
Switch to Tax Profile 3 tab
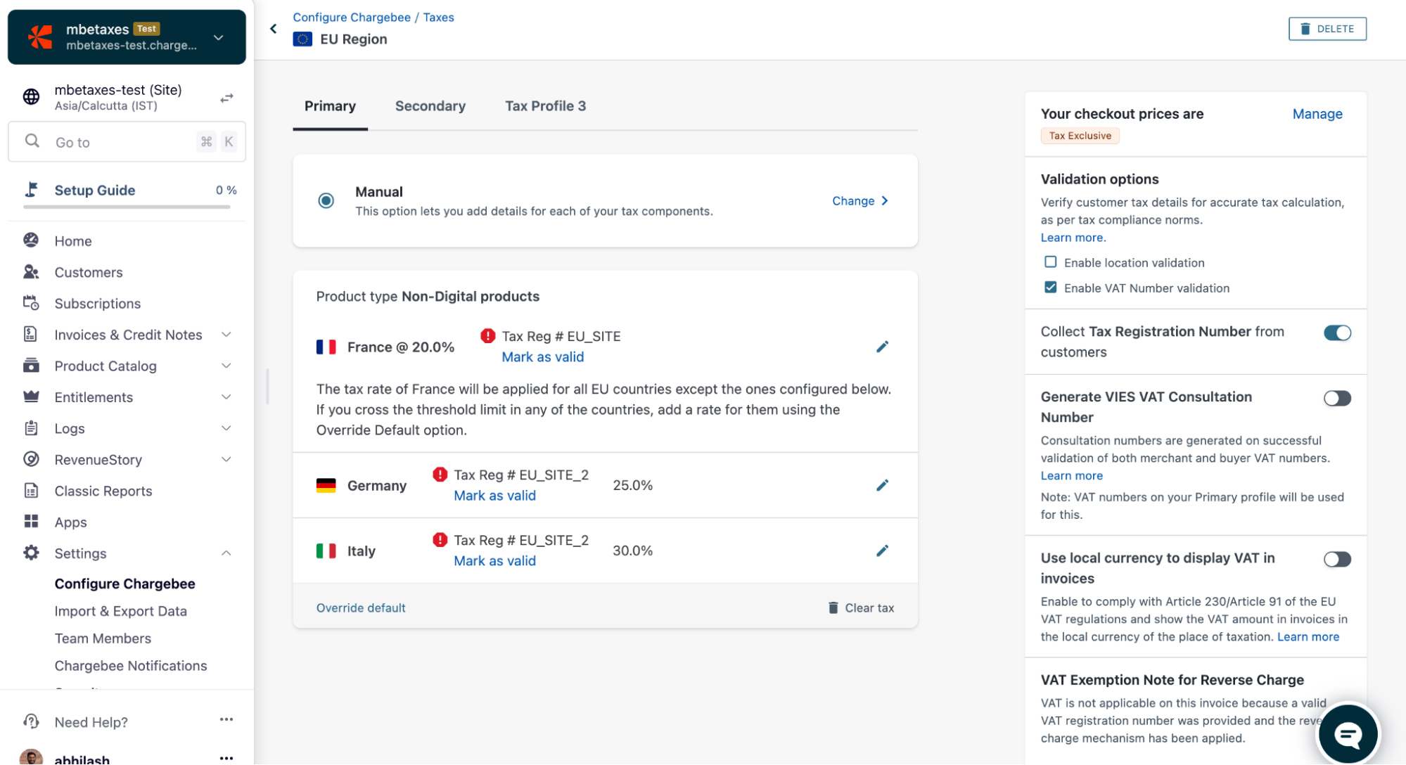(x=545, y=106)
